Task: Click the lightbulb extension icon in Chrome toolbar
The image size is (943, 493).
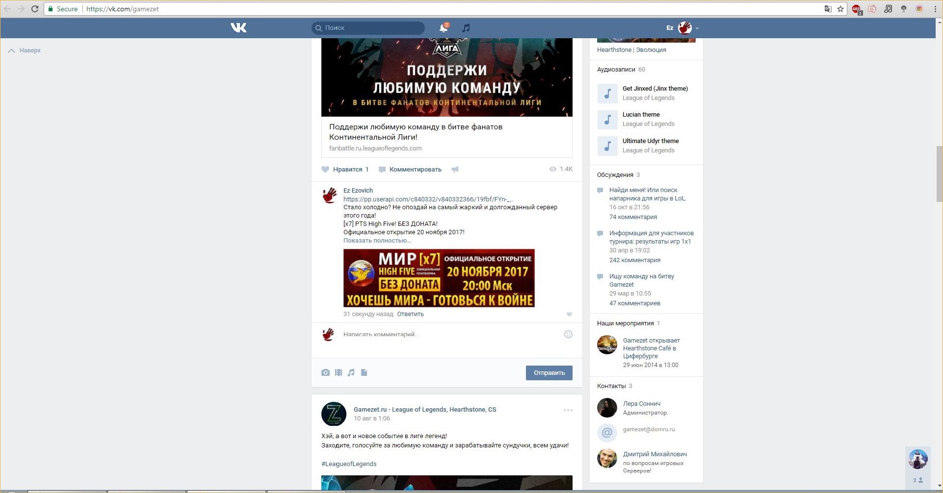Action: click(904, 9)
